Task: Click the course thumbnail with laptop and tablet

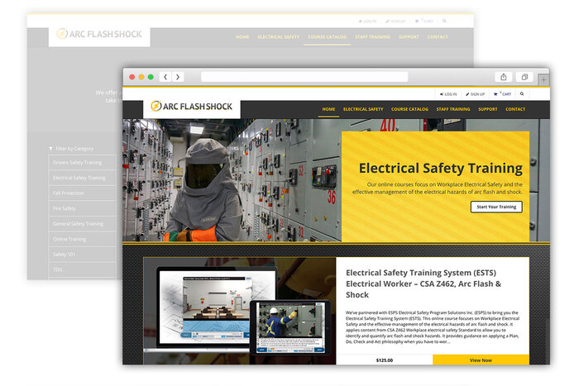Action: tap(240, 311)
